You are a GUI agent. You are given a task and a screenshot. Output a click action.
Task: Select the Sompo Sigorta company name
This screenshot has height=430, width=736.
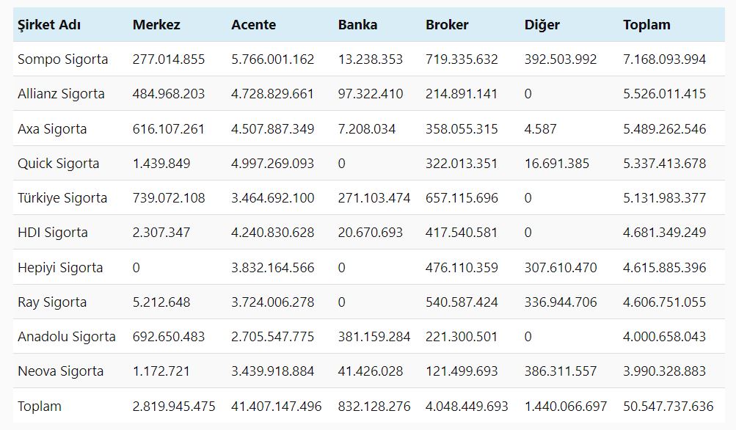62,59
